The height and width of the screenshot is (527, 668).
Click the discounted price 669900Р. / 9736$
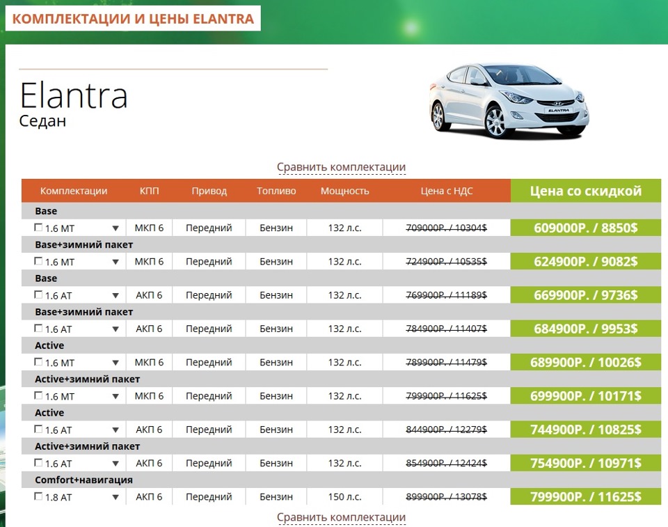(x=586, y=295)
